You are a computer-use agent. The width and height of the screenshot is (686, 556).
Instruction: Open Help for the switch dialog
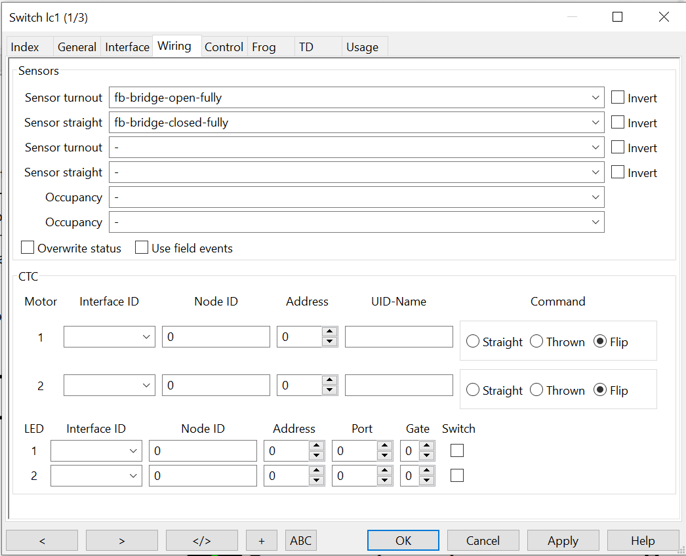643,540
